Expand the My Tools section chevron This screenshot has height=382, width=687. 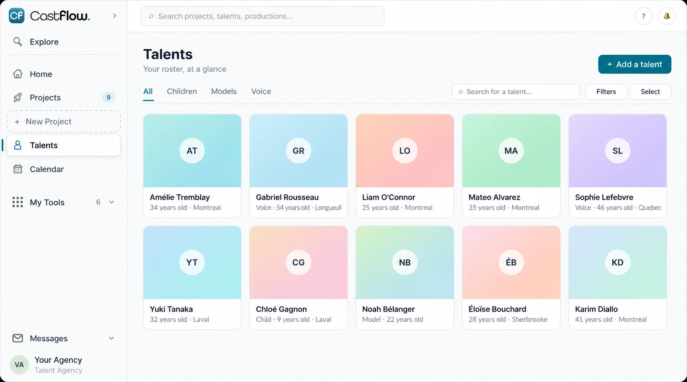[111, 202]
